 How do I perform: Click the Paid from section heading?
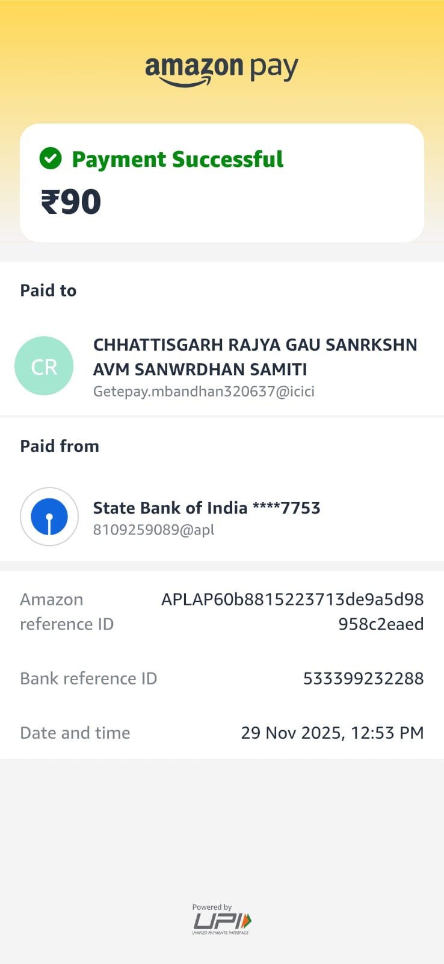pyautogui.click(x=60, y=446)
